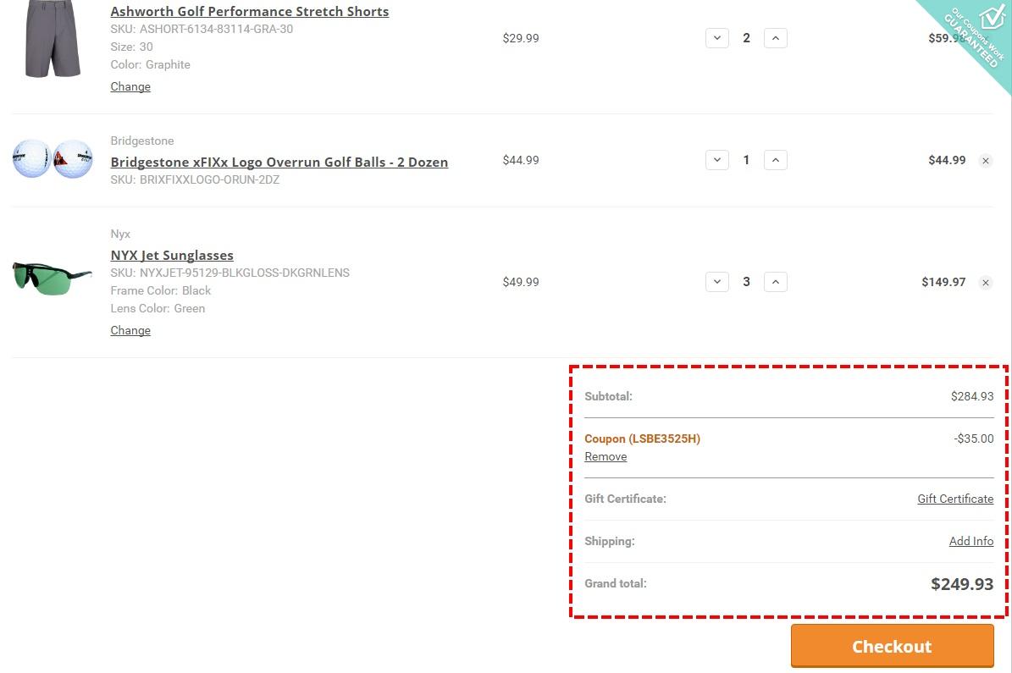The height and width of the screenshot is (673, 1012).
Task: Increase quantity of Bridgestone Golf Balls
Action: [775, 160]
